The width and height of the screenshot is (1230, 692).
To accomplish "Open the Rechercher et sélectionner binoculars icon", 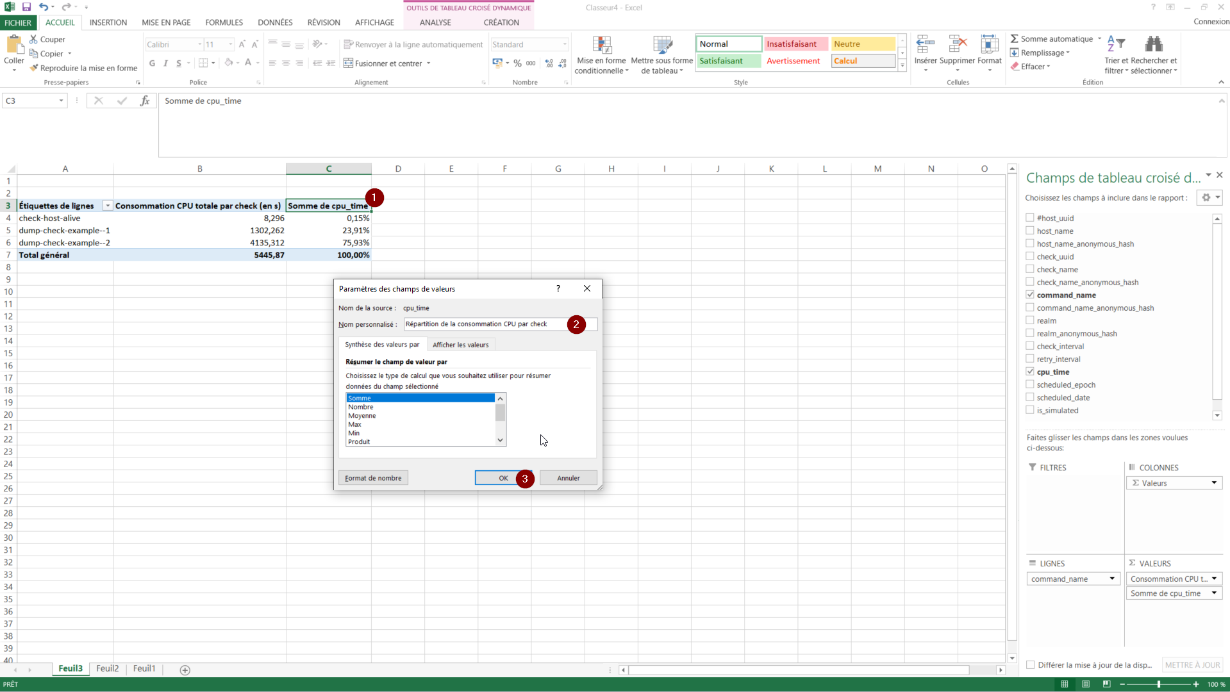I will [1153, 45].
